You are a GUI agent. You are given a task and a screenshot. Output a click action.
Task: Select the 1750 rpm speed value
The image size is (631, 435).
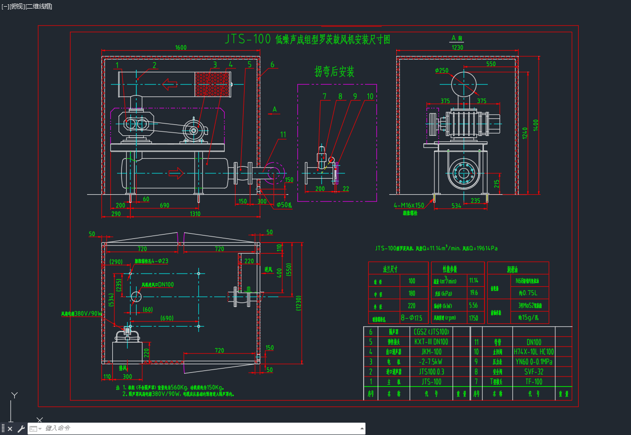pyautogui.click(x=473, y=318)
